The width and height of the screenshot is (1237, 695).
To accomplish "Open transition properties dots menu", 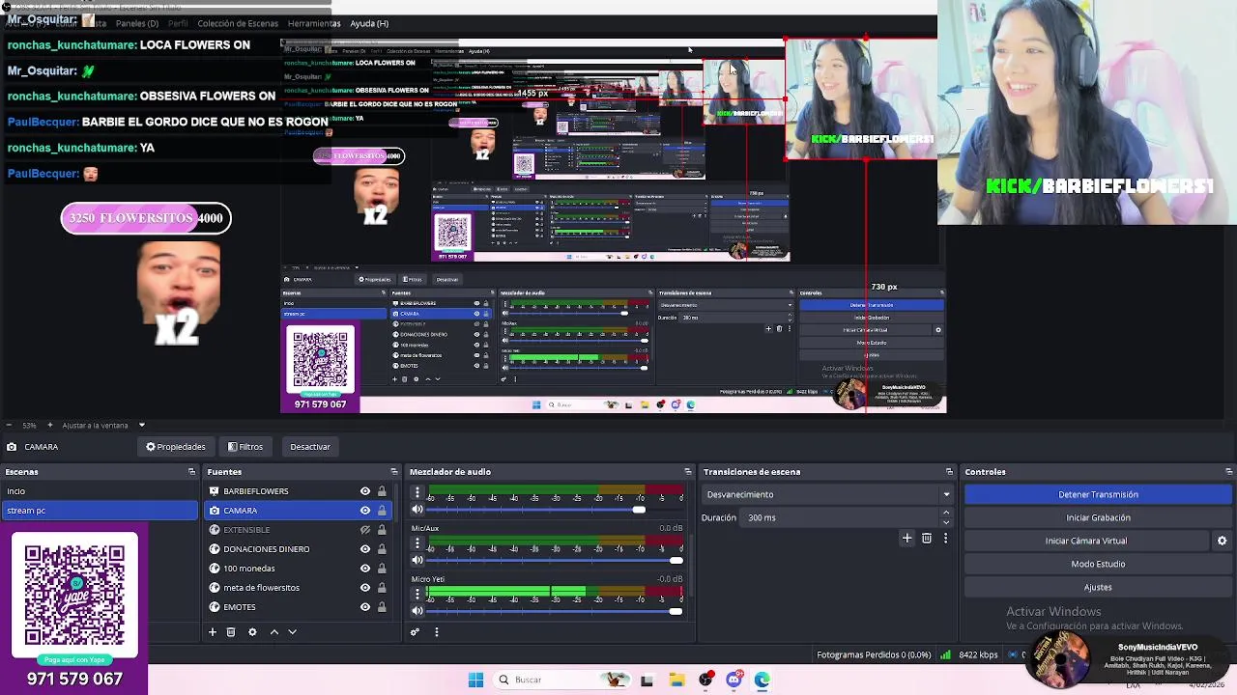I will 945,539.
